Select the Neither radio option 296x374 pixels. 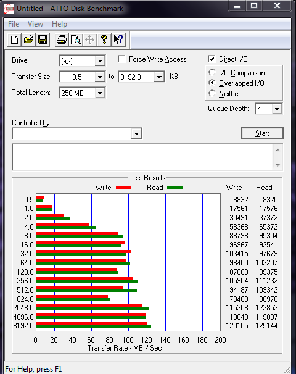[212, 93]
